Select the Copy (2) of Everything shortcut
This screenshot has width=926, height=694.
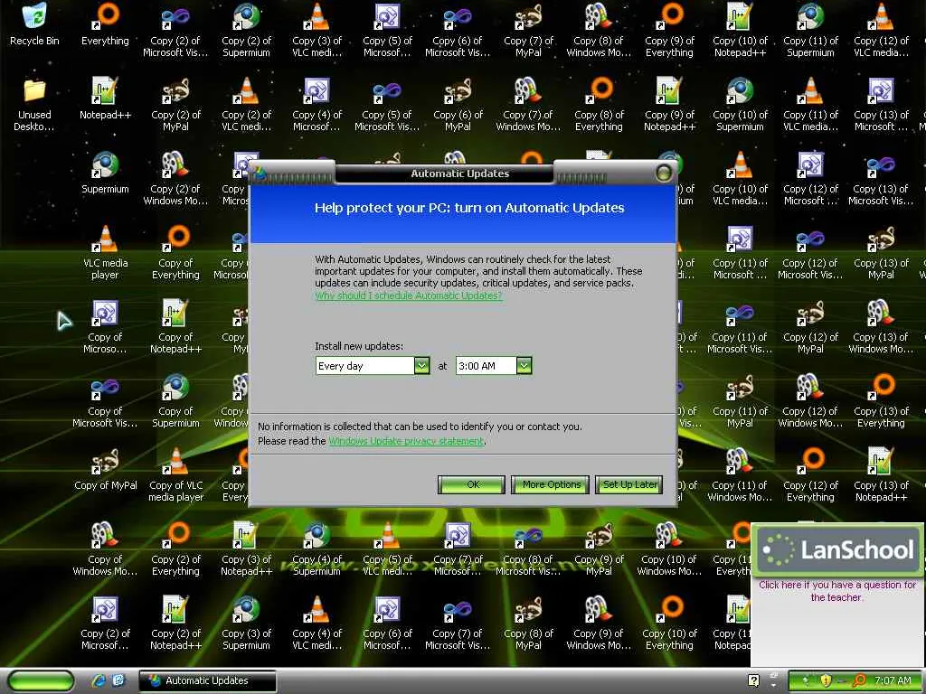175,549
